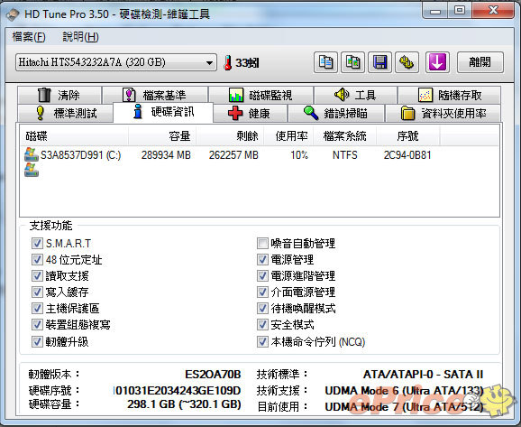
Task: Toggle the 電源管理 checkbox
Action: point(262,260)
